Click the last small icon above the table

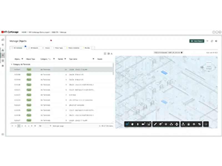[x=112, y=53]
